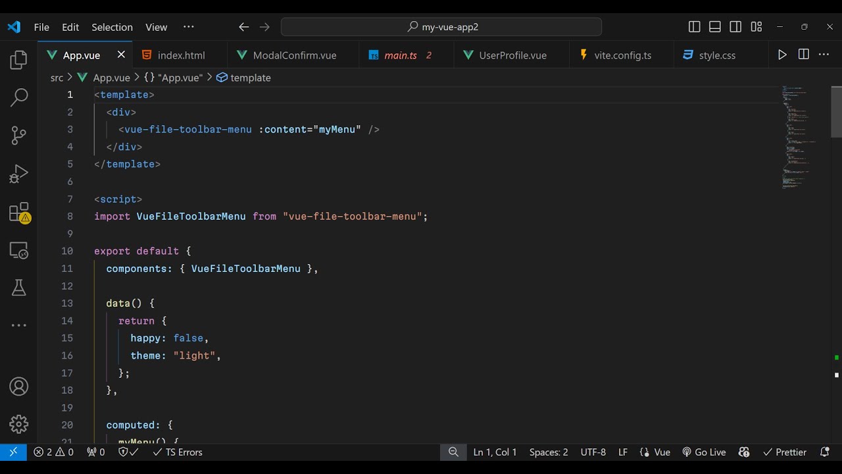The width and height of the screenshot is (842, 474).
Task: Expand the title bar overflow menu
Action: coord(189,27)
